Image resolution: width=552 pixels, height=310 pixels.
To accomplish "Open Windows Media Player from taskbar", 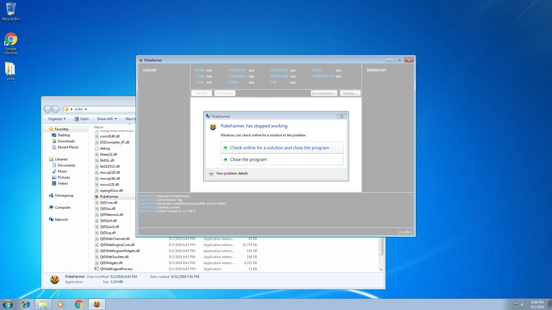I will coord(61,304).
